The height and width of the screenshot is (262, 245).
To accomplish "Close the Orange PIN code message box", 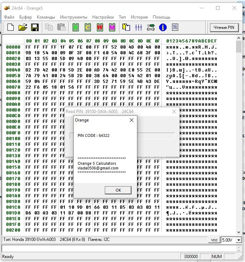I will (x=132, y=120).
